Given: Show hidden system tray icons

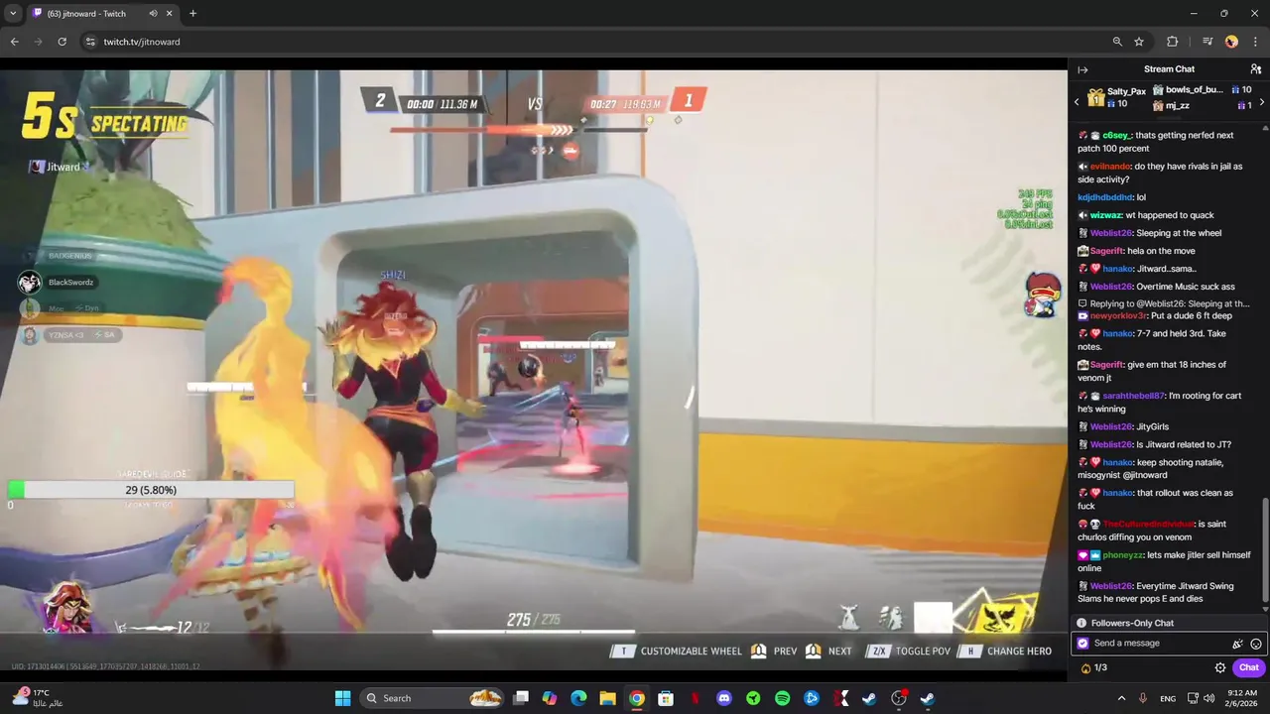Looking at the screenshot, I should (x=1122, y=698).
